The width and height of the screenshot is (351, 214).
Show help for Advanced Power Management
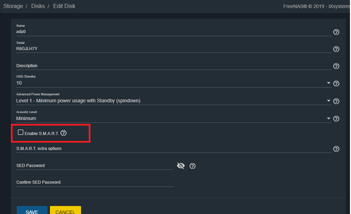coord(336,101)
